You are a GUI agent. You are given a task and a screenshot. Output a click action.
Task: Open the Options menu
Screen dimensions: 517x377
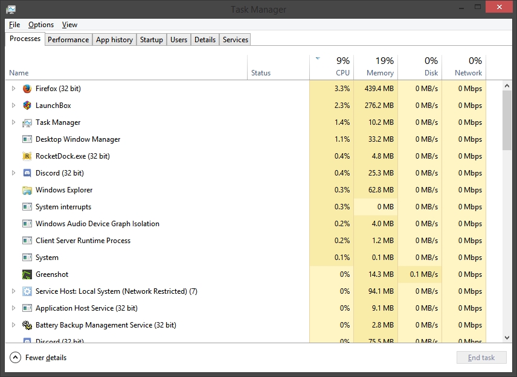pos(41,25)
